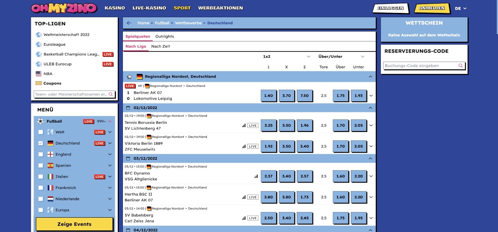Click calendar icon beside 02/12/2022
Image resolution: width=498 pixels, height=232 pixels.
point(129,108)
